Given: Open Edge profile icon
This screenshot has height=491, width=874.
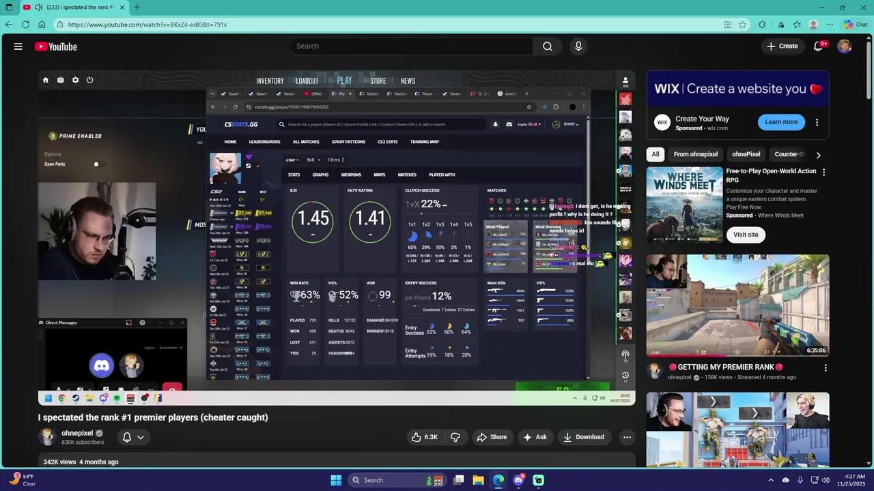Looking at the screenshot, I should [813, 25].
